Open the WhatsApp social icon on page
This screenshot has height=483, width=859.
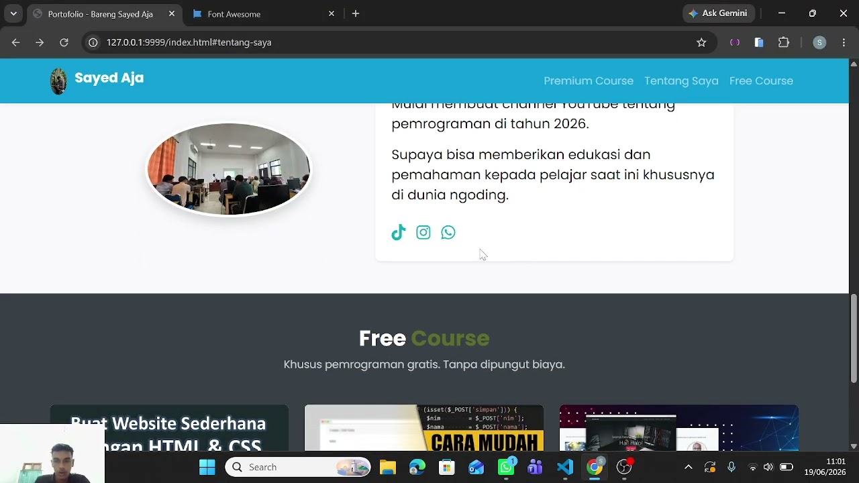coord(448,232)
